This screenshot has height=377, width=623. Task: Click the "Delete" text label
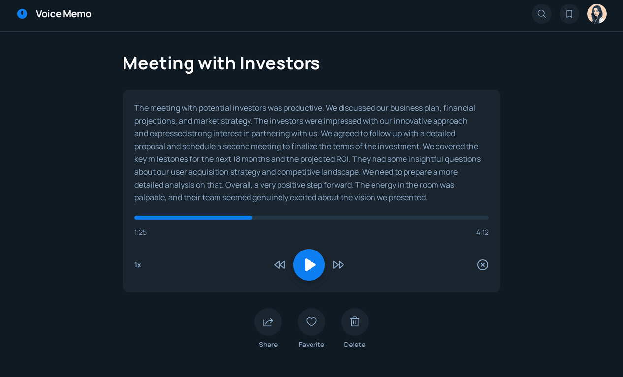(x=355, y=345)
